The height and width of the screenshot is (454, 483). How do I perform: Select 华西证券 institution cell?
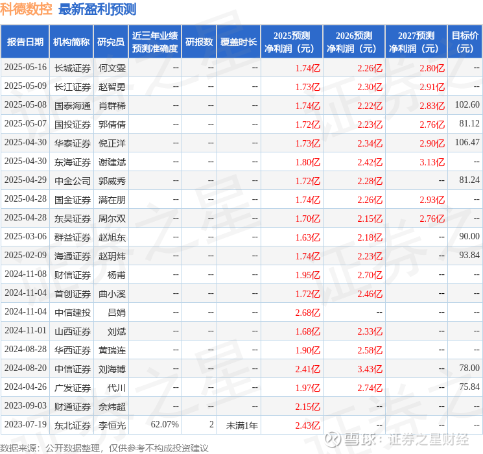(x=73, y=350)
